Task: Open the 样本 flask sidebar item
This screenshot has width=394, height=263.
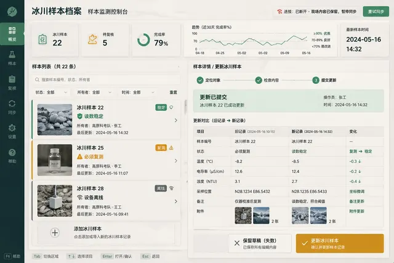Action: (x=12, y=58)
